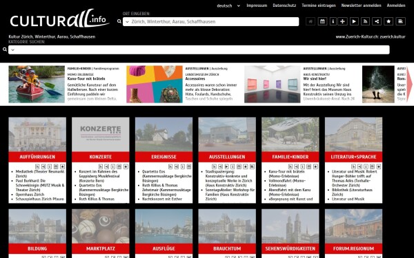Expand the category search dropdown chevron
This screenshot has height=258, width=414.
[12, 50]
